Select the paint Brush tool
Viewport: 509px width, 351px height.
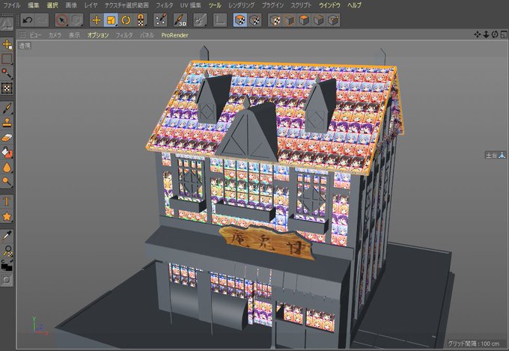pos(7,108)
